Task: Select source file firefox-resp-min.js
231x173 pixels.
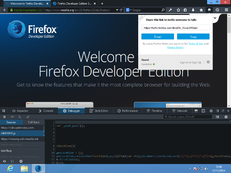Action: [x=22, y=145]
